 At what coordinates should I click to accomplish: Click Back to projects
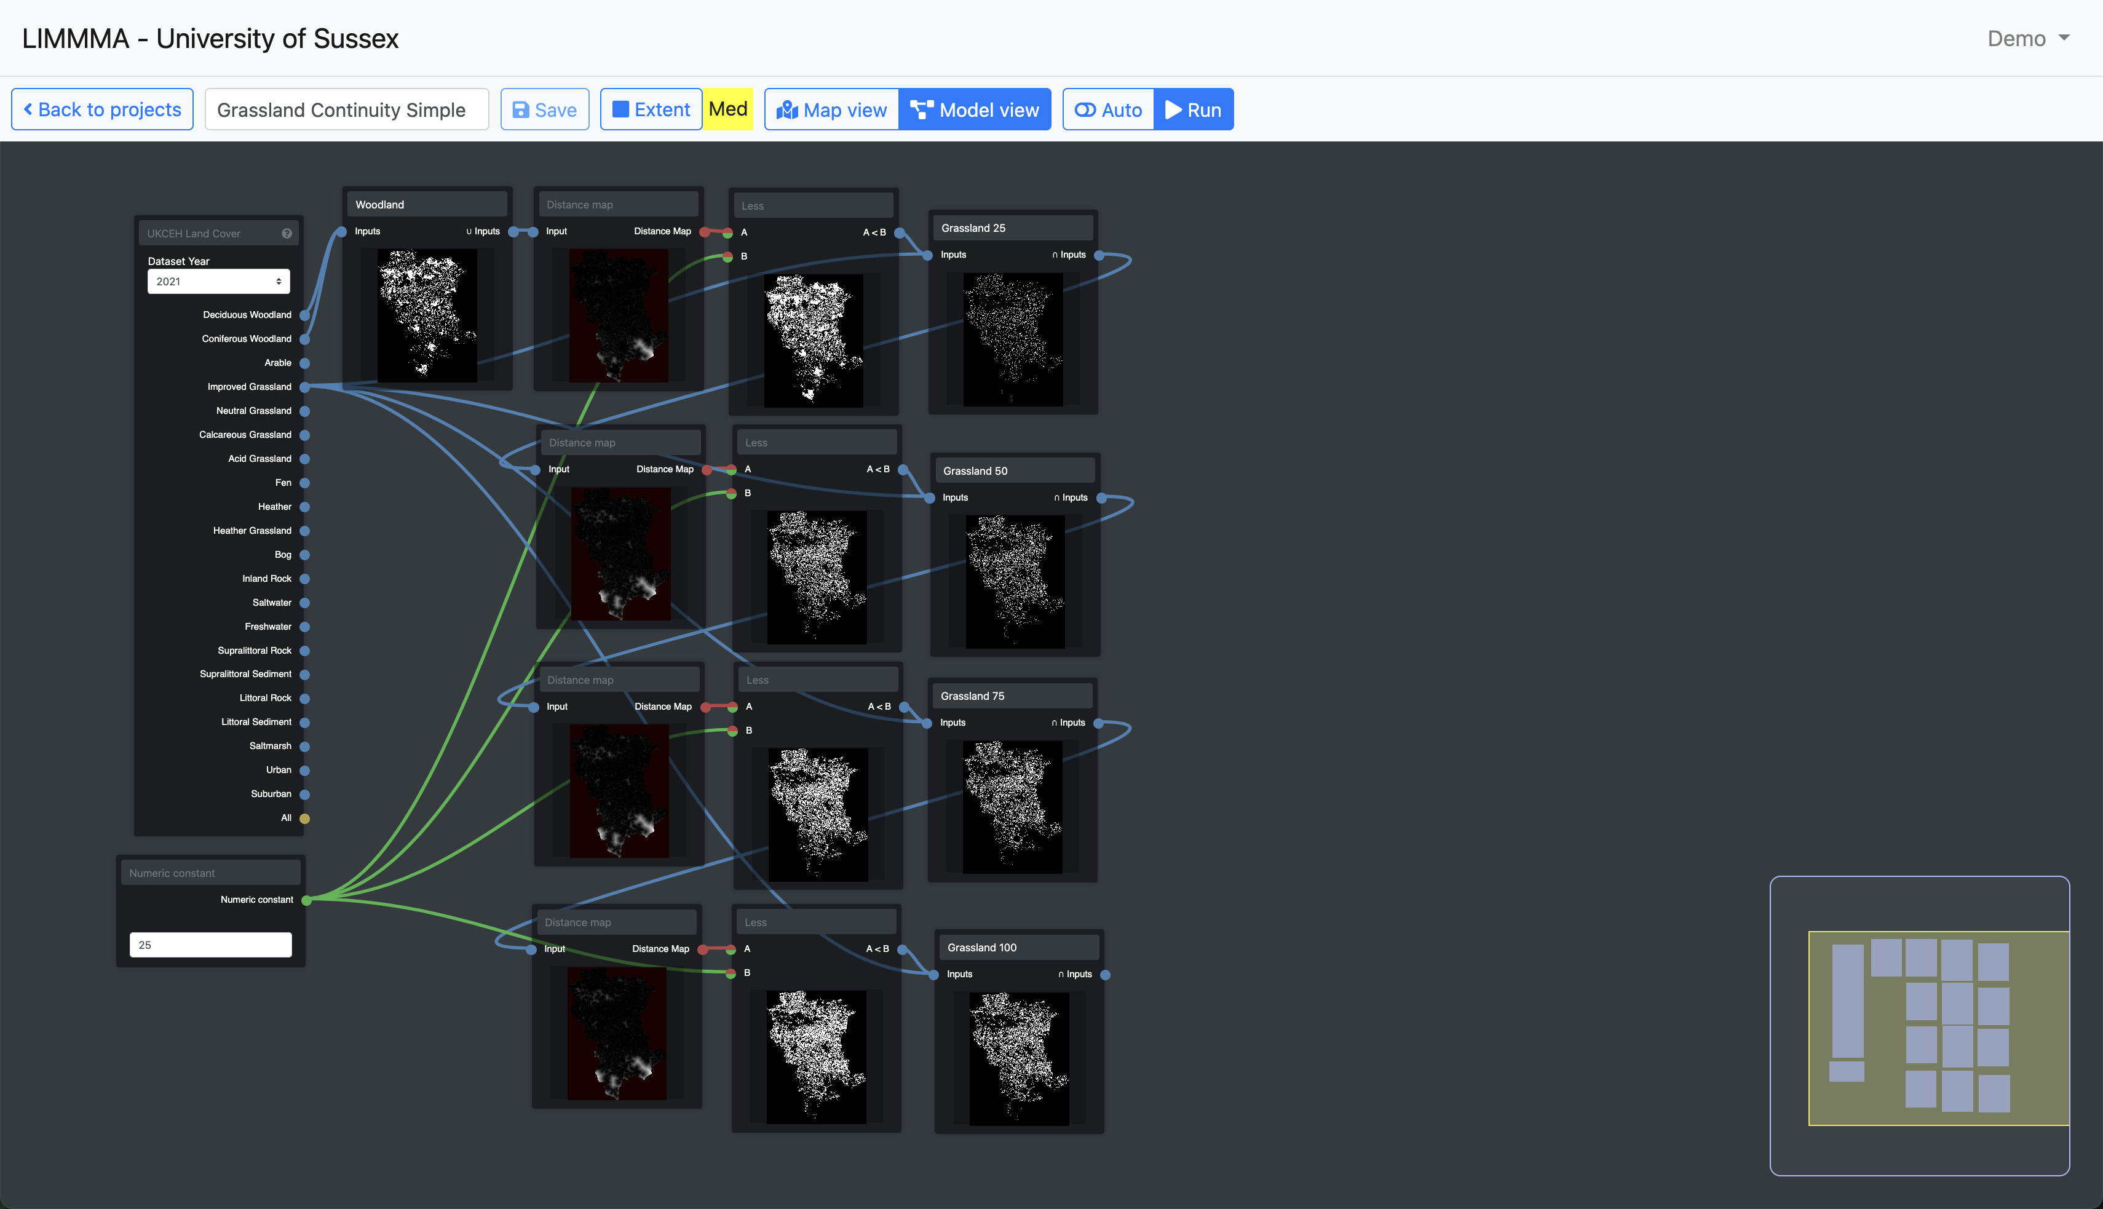102,109
